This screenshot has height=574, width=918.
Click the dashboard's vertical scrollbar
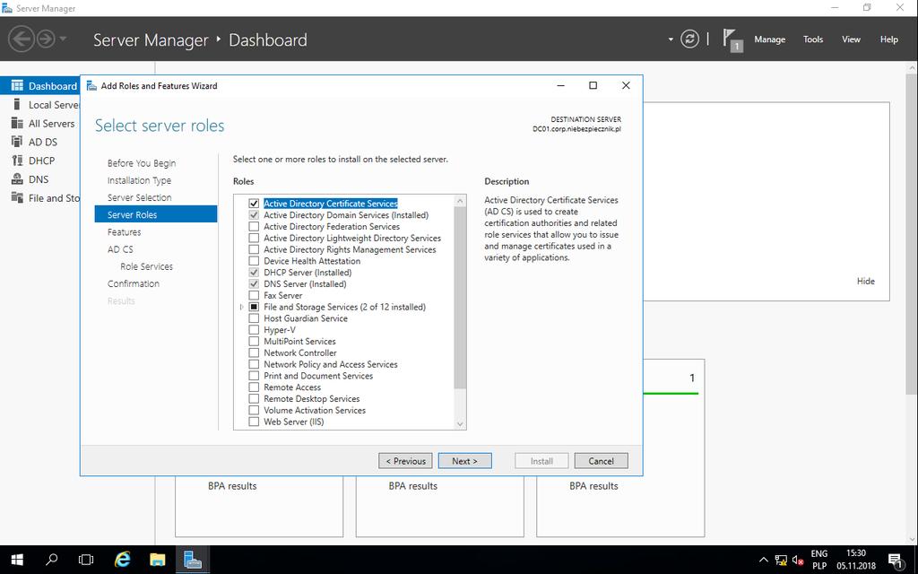point(912,234)
